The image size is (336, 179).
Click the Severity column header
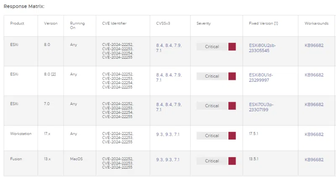204,24
